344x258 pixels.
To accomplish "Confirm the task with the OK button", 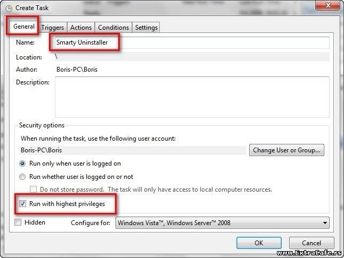I will click(258, 243).
